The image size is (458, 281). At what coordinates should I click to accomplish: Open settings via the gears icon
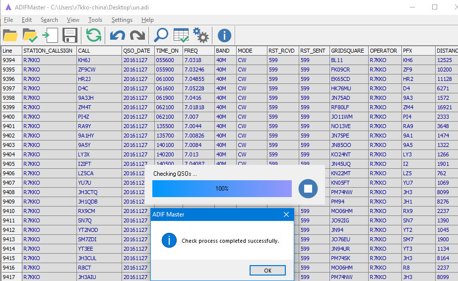[x=200, y=35]
